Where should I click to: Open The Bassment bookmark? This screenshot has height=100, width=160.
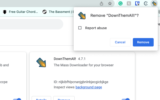58,12
